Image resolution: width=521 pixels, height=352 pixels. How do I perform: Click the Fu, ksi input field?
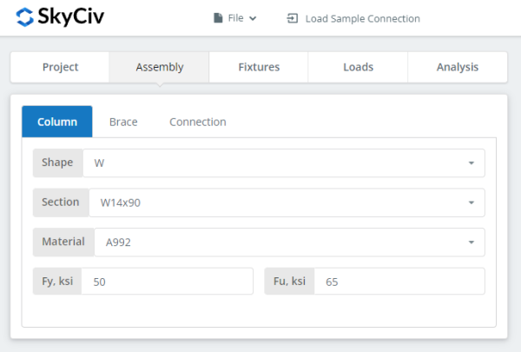(398, 282)
